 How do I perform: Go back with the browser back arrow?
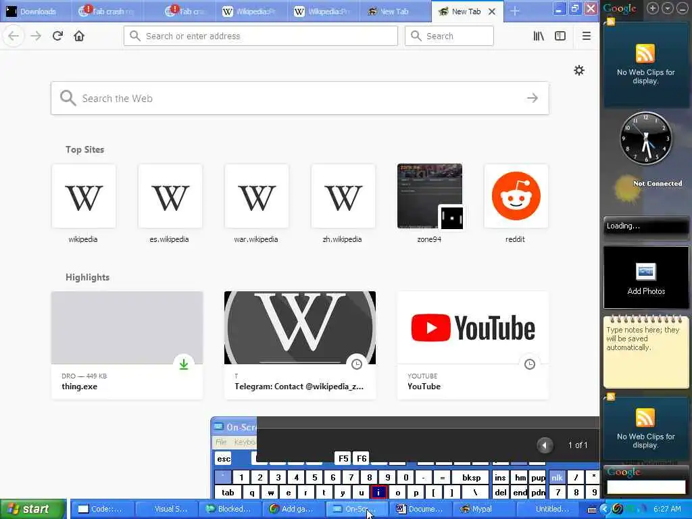pos(14,36)
